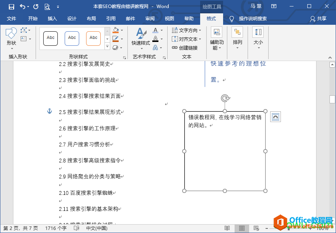Click the shape fill paint bucket

click(116, 30)
